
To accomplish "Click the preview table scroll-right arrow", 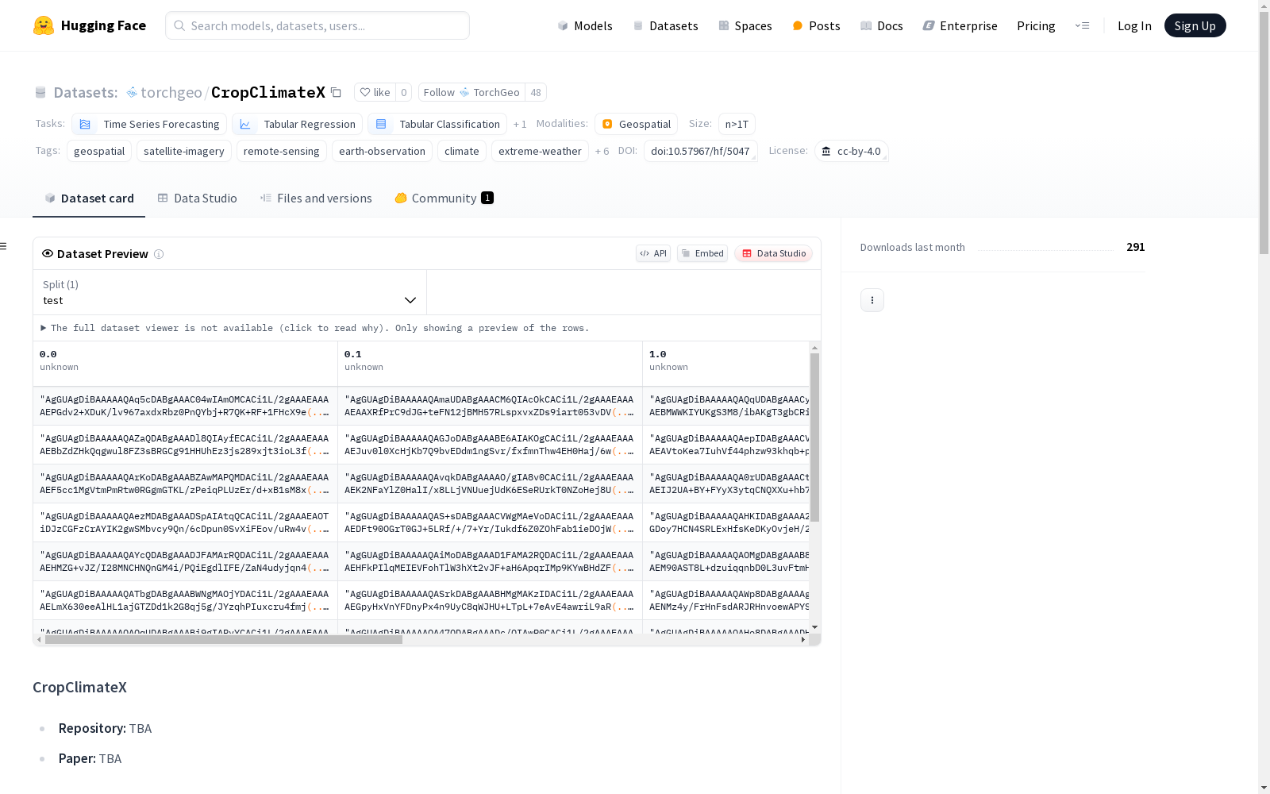I will click(803, 639).
